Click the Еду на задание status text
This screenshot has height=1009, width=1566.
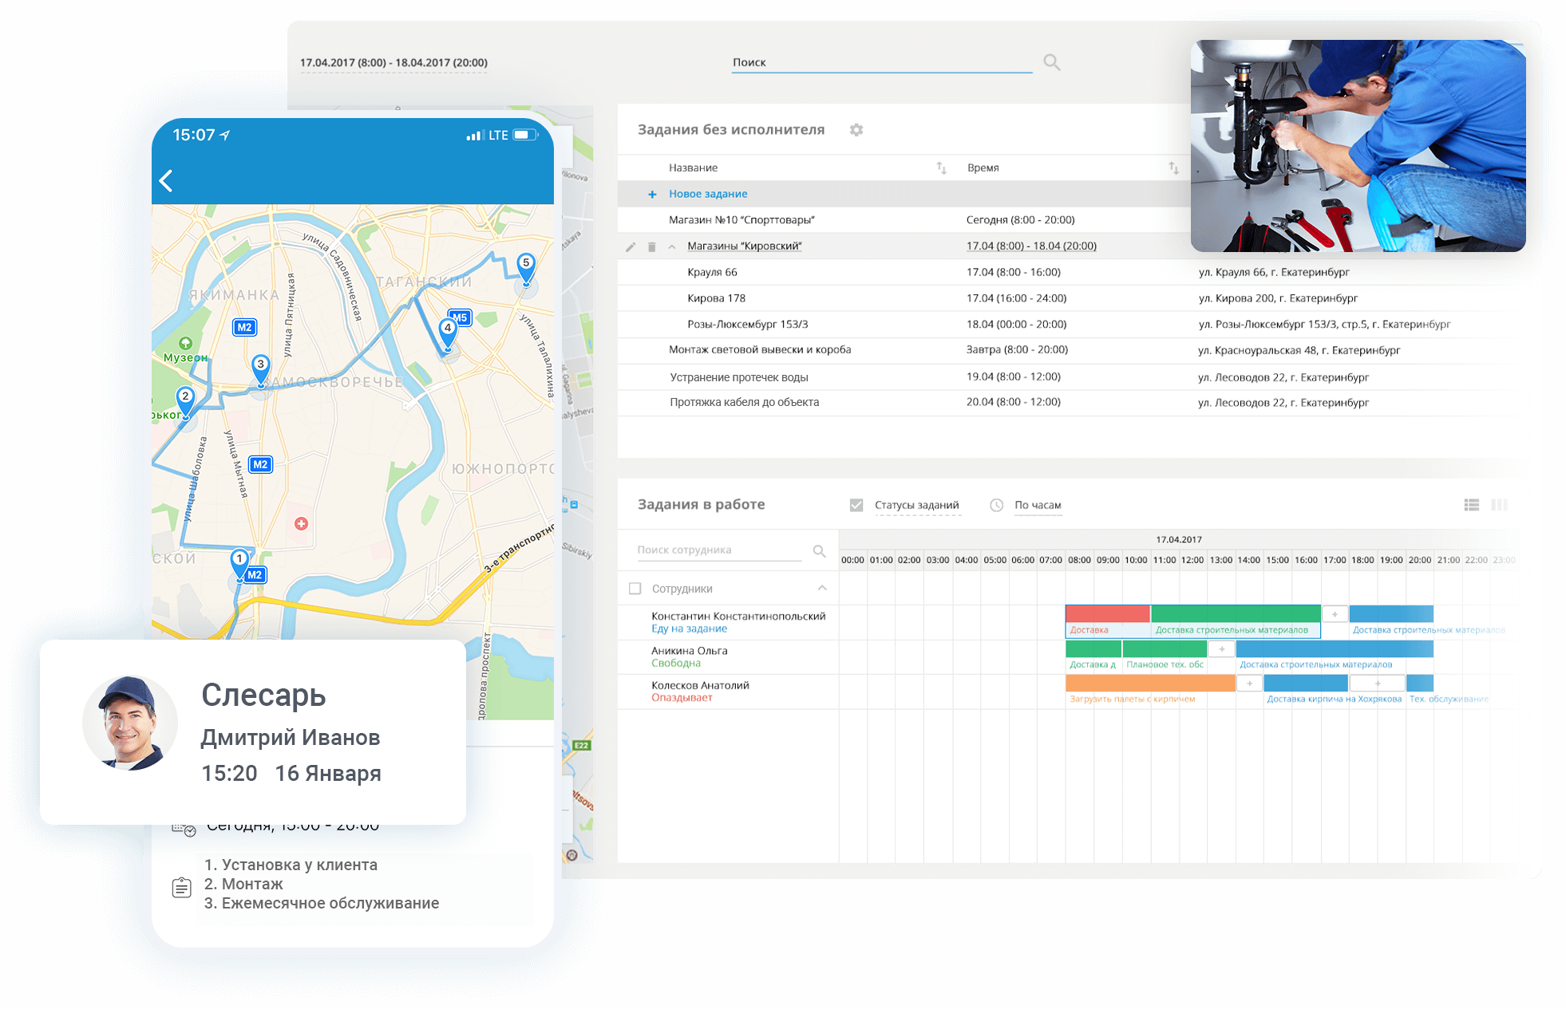pyautogui.click(x=689, y=629)
